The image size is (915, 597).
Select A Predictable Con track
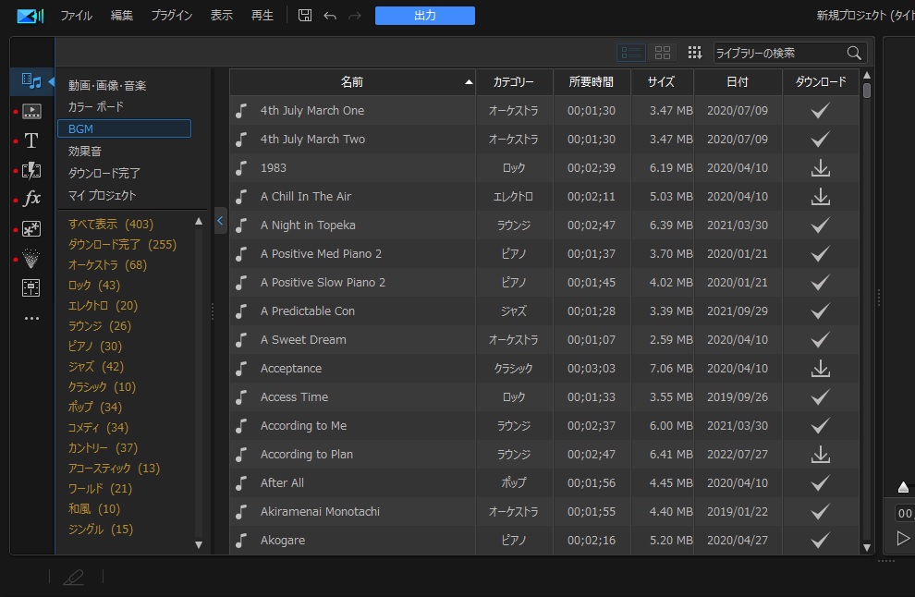pyautogui.click(x=544, y=311)
